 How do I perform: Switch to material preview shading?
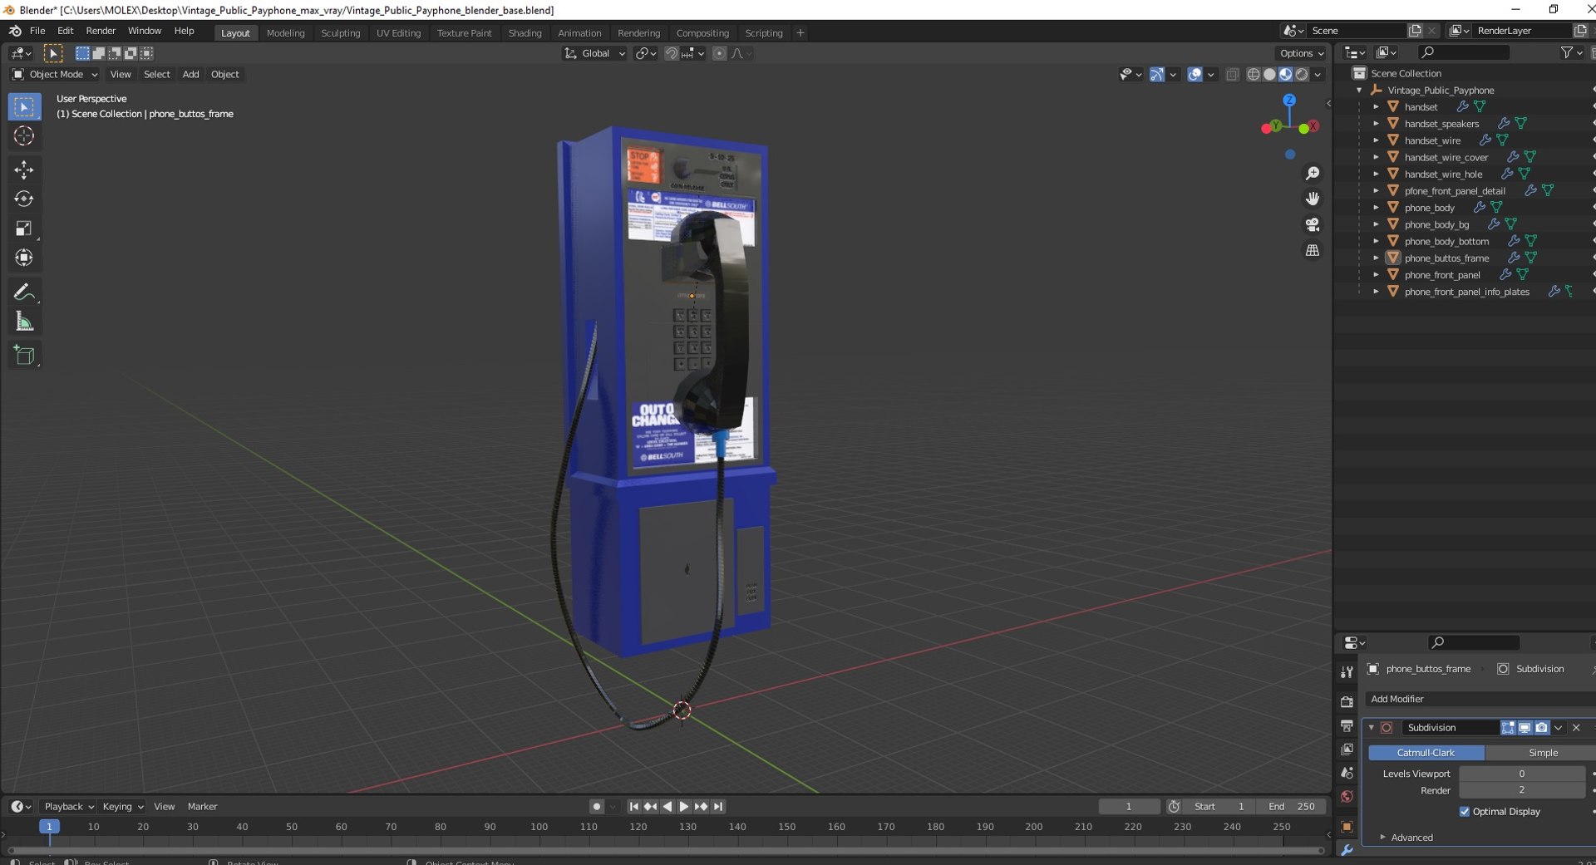(x=1286, y=75)
